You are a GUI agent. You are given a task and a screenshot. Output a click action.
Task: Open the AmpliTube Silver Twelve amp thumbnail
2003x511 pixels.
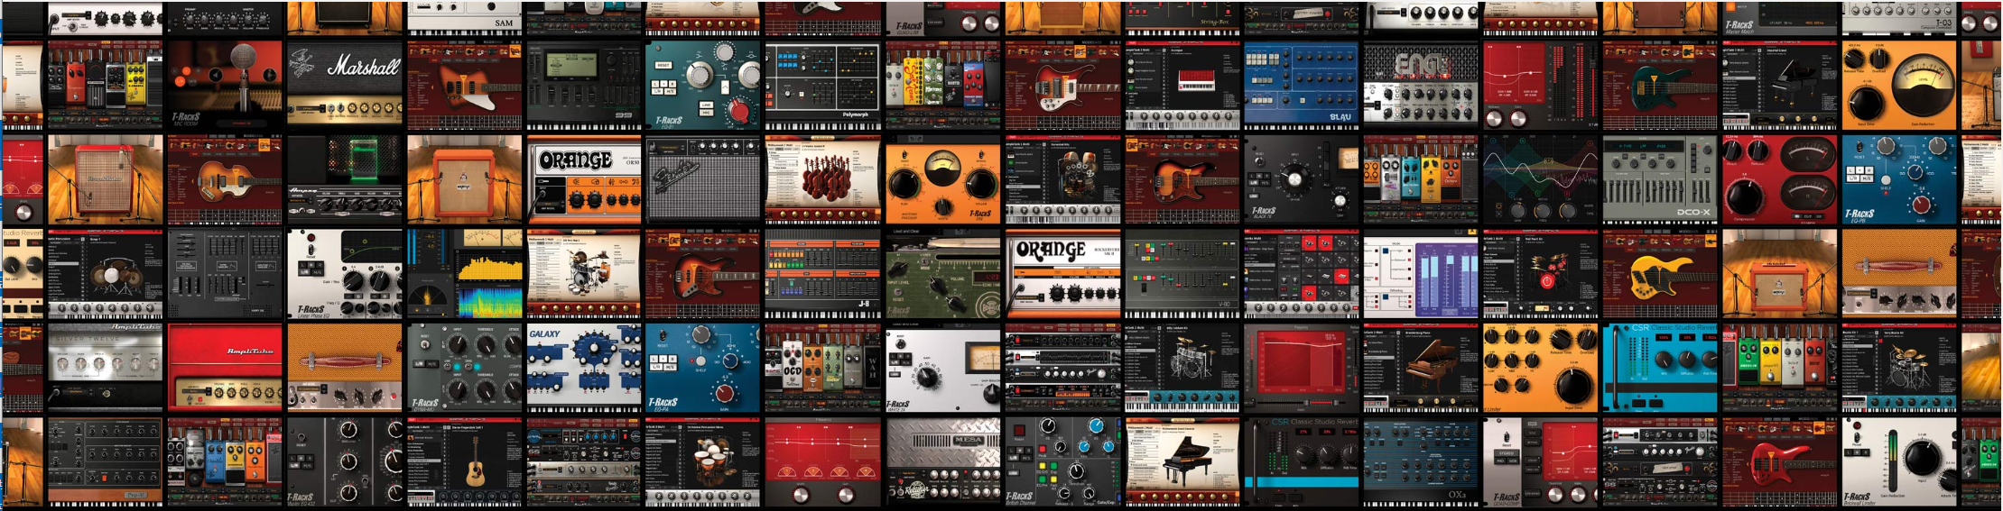tap(106, 368)
